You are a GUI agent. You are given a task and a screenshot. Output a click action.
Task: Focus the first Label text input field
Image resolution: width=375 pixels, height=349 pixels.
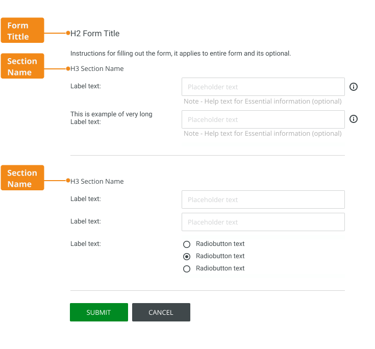click(263, 87)
